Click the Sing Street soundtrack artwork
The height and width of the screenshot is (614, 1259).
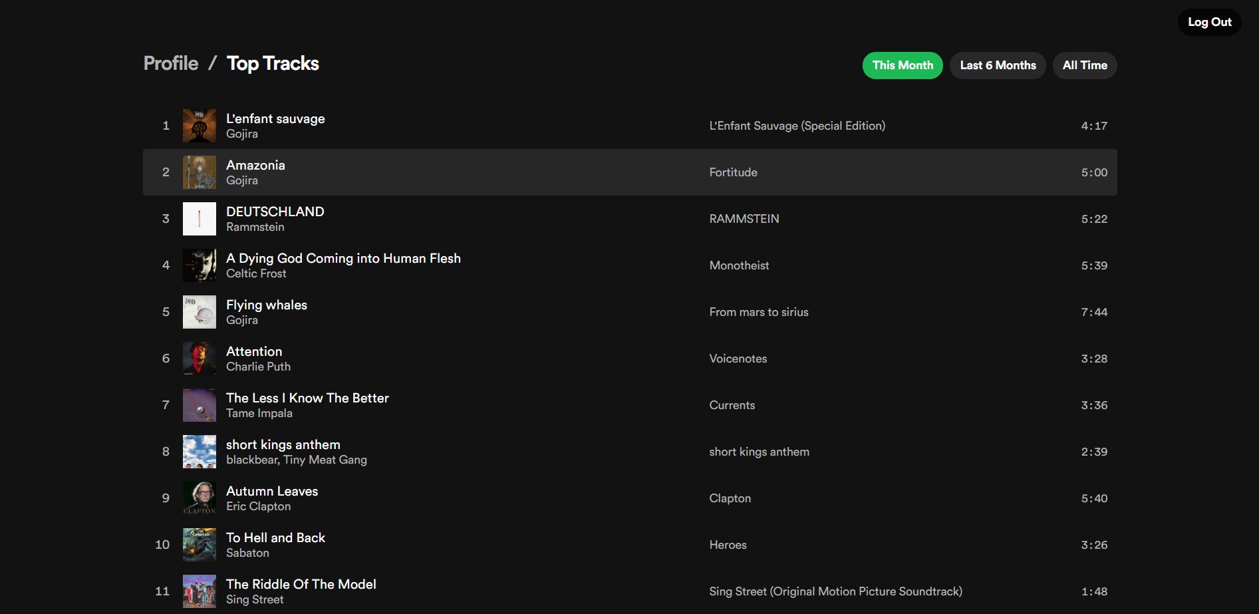tap(199, 591)
